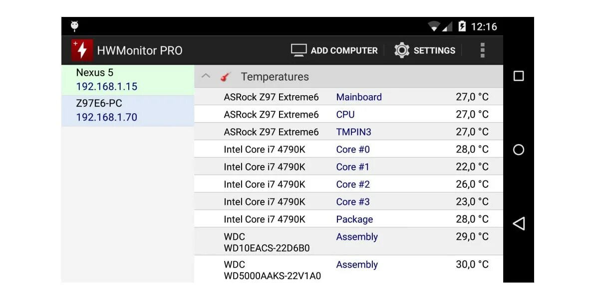Click the CPU row 27,0 °C value

point(472,115)
